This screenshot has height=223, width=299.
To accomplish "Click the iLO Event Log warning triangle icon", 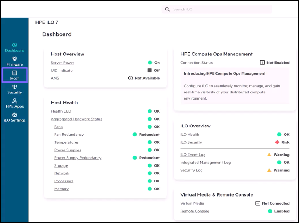I will (x=269, y=155).
